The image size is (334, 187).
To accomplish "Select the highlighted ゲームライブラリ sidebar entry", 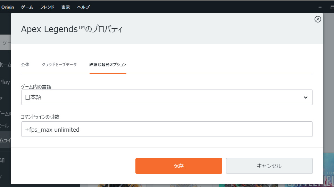I will [5, 140].
